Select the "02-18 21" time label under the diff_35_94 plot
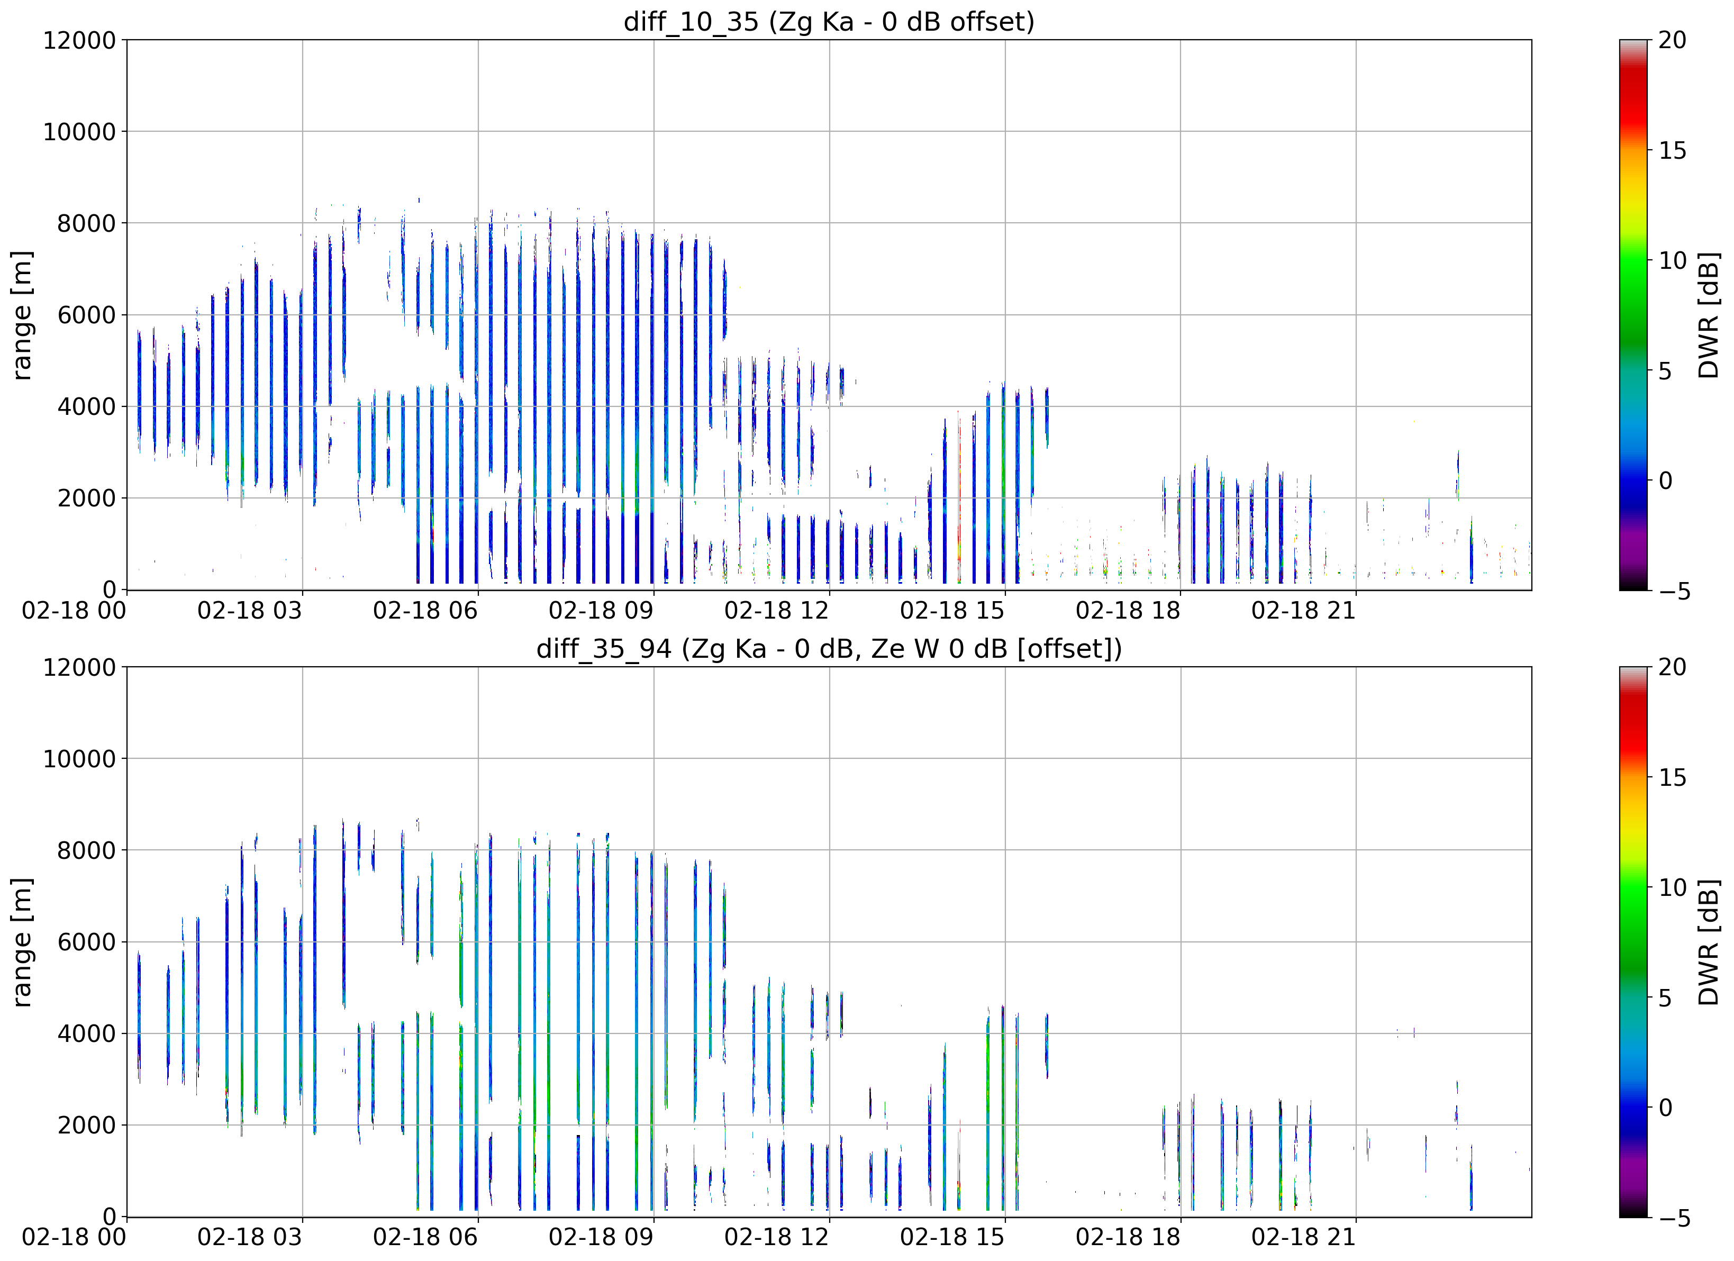Screen dimensions: 1734x1261 pyautogui.click(x=1304, y=1237)
